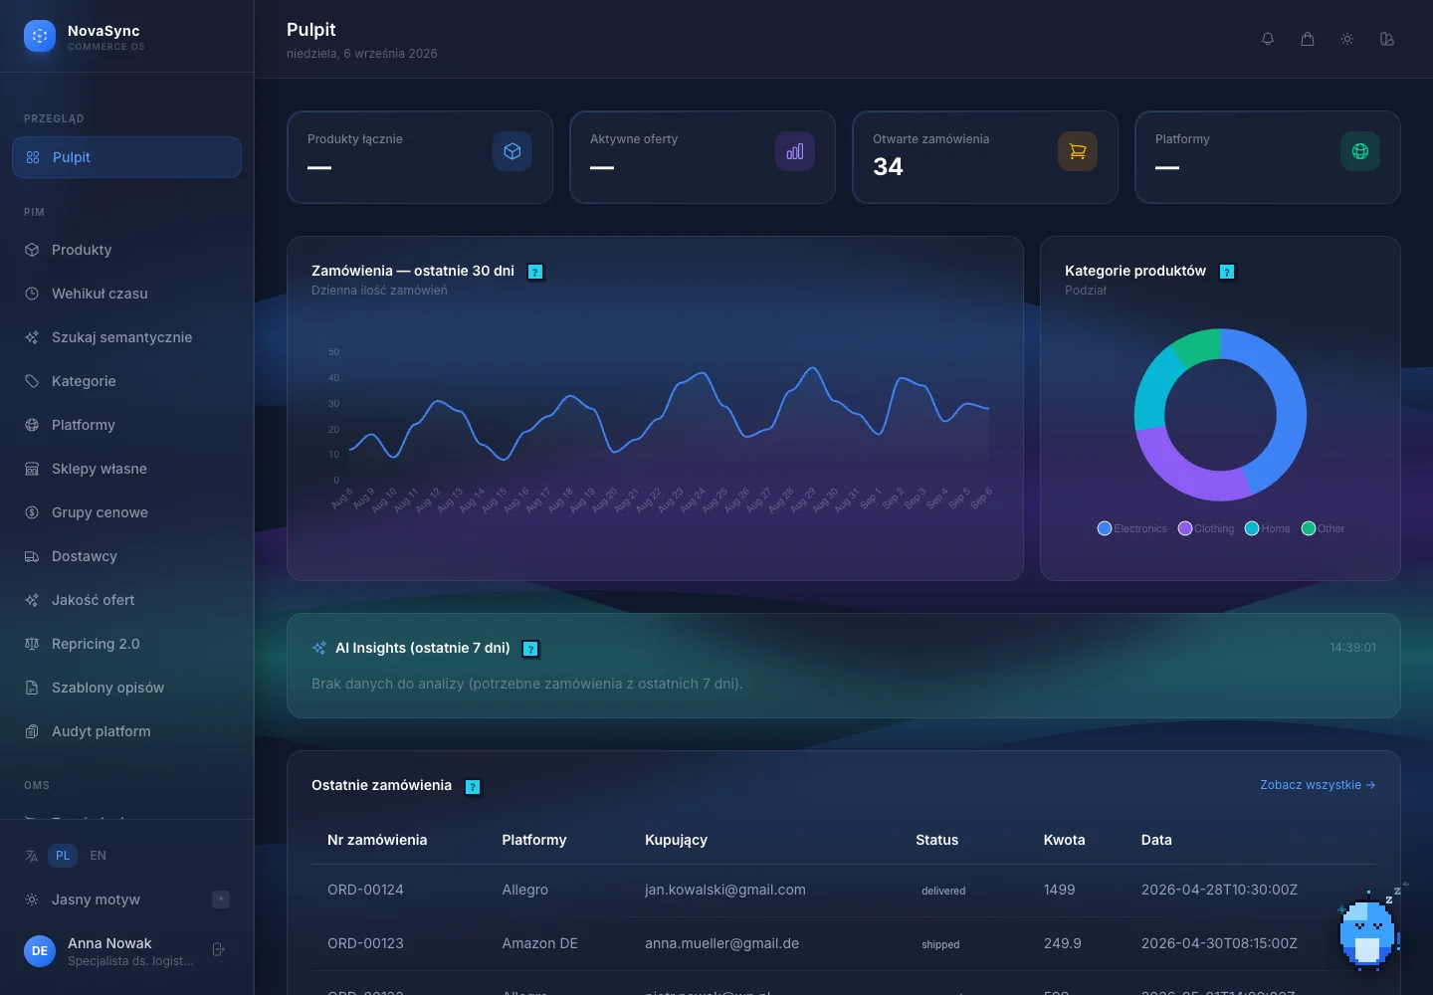Open help icon beside Ostatnie zamówienia

[473, 787]
